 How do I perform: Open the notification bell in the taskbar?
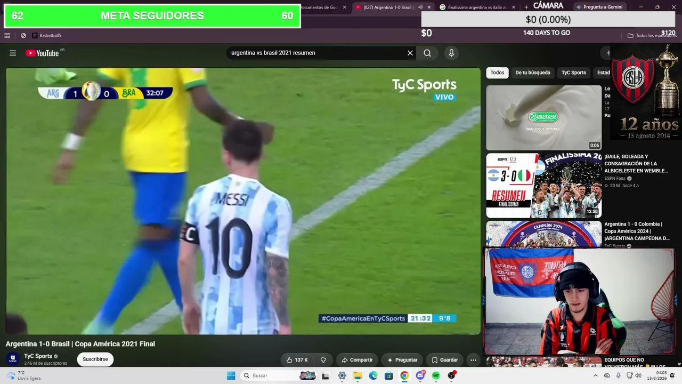point(672,375)
